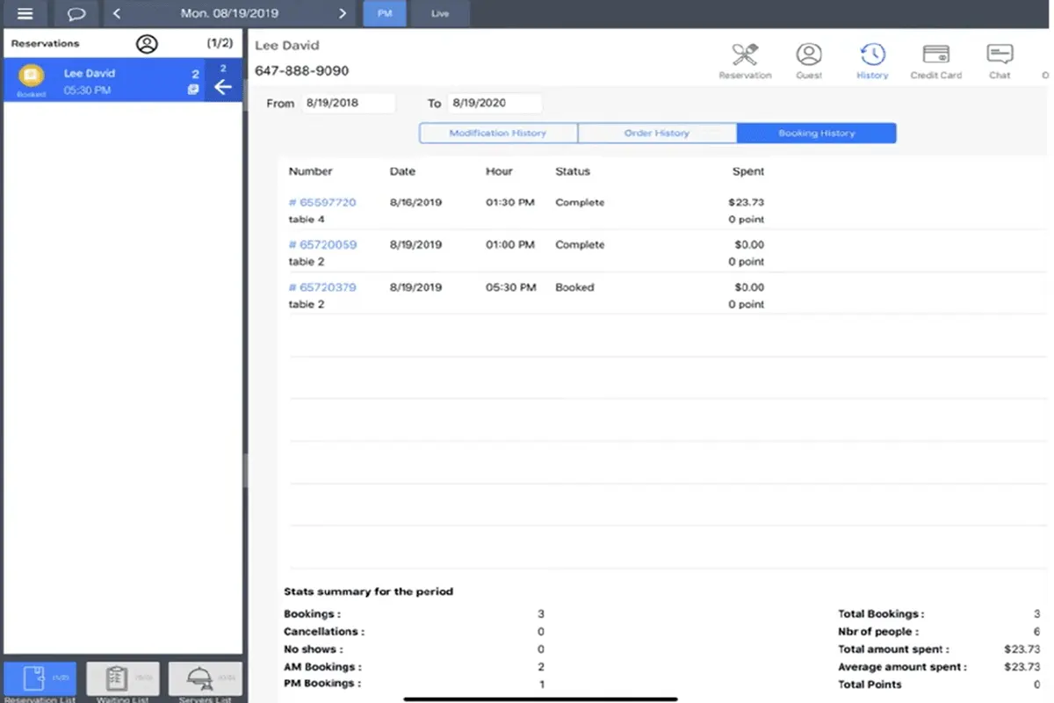
Task: Click the Date column header
Action: 402,171
